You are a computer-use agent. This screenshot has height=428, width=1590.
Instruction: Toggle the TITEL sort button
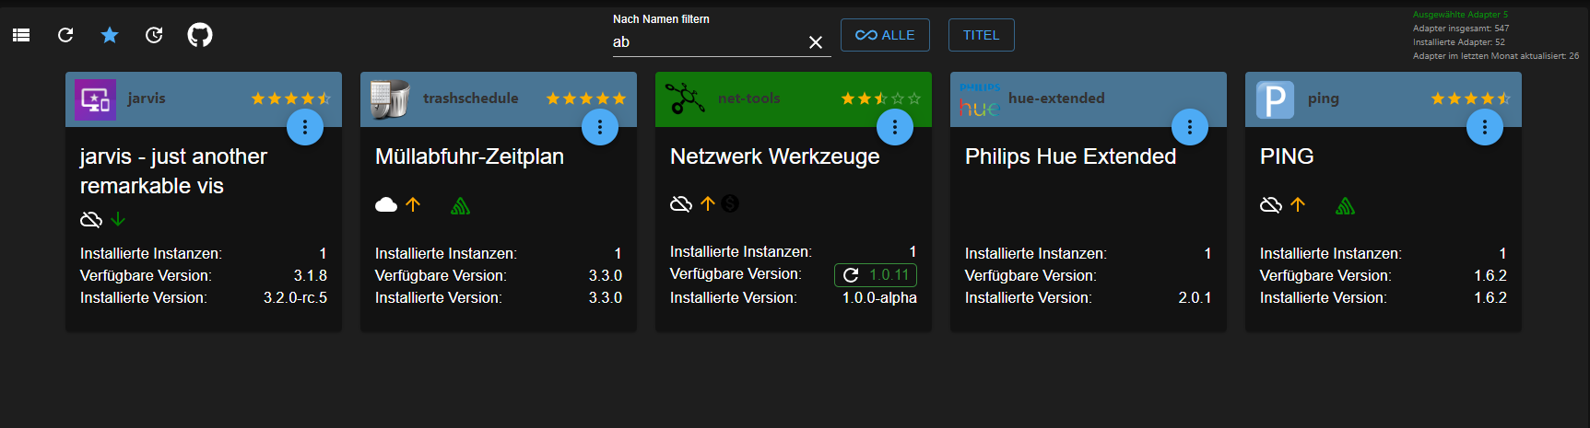[x=981, y=35]
